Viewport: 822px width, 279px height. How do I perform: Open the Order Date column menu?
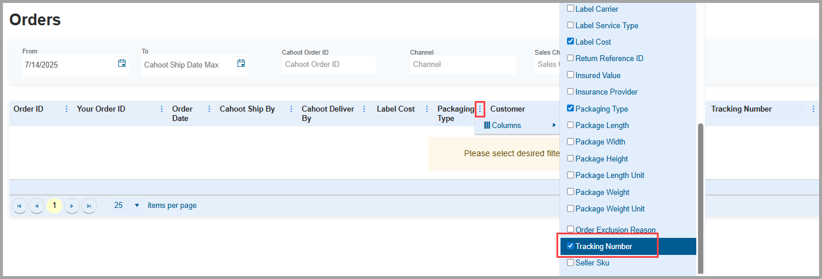(209, 109)
